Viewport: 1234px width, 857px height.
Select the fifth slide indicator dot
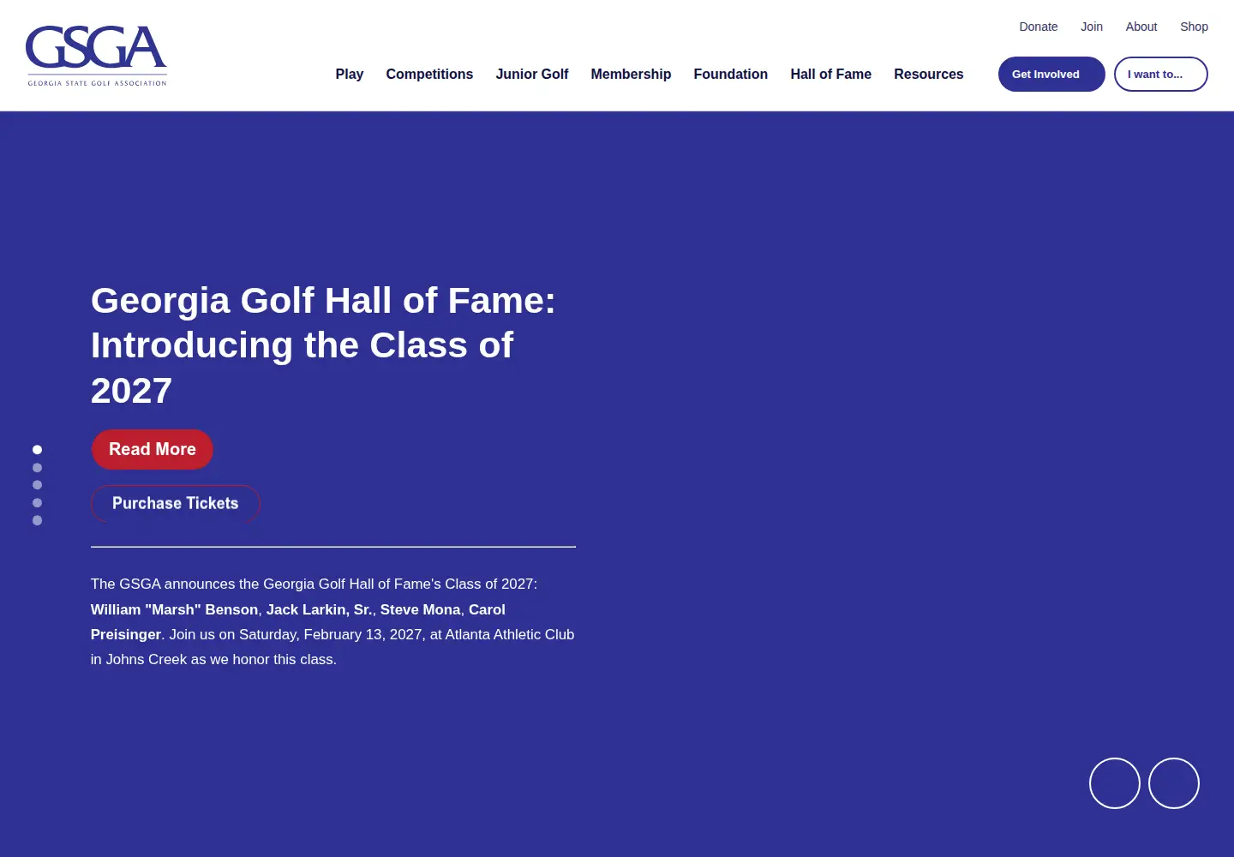pos(37,520)
